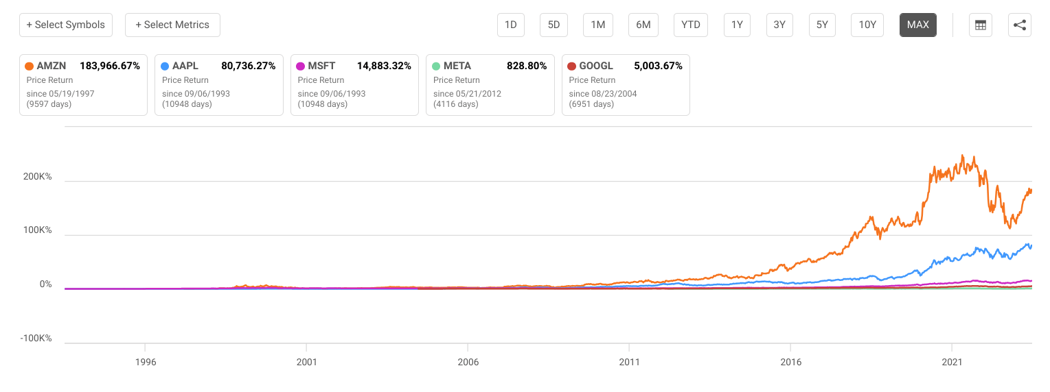
Task: Click the Select Symbols button
Action: (x=66, y=25)
